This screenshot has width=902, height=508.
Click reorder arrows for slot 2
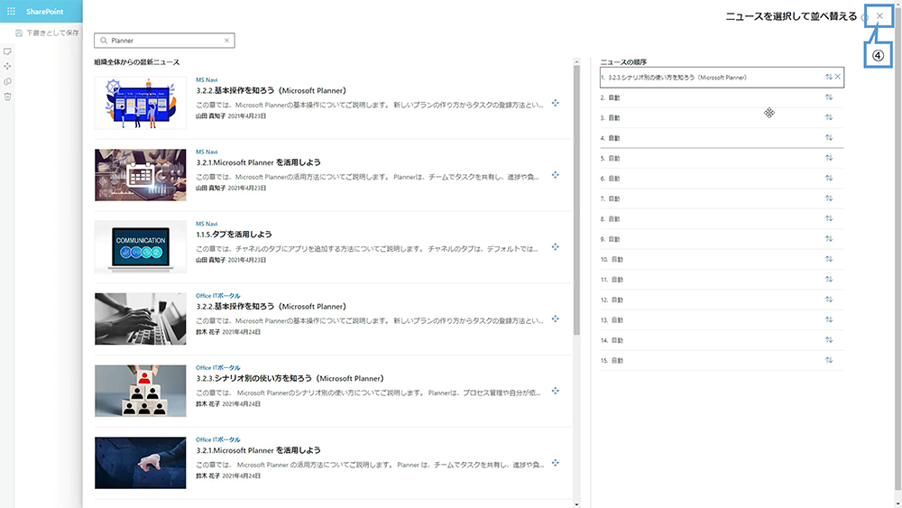828,97
